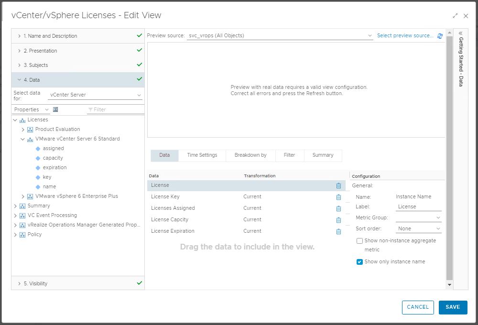Expand the Getting Started side panel arrows
The height and width of the screenshot is (325, 478).
[x=460, y=33]
